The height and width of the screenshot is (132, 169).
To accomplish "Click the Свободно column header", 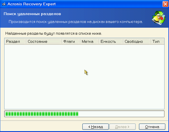I will coord(136,41).
